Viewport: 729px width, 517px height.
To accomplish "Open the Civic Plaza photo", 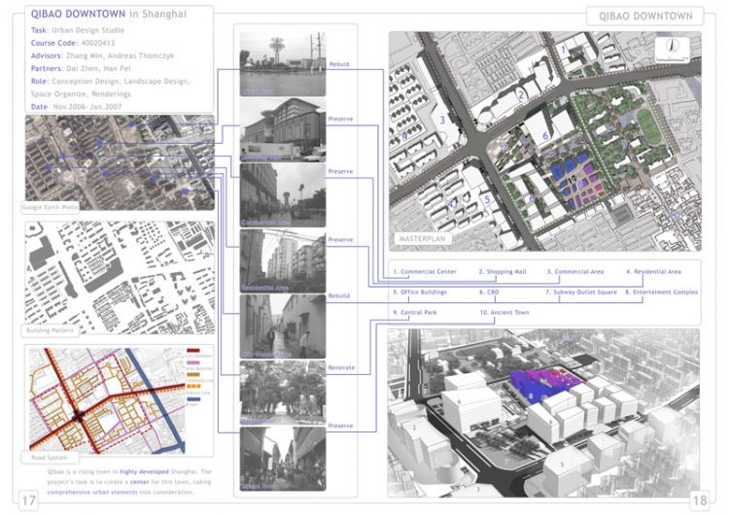I will click(x=283, y=64).
